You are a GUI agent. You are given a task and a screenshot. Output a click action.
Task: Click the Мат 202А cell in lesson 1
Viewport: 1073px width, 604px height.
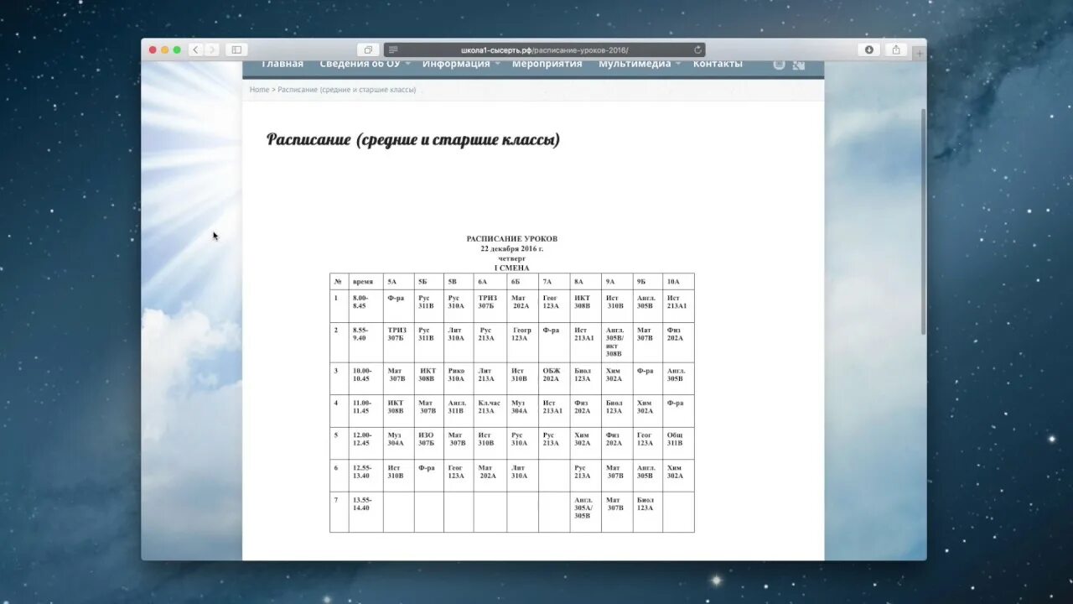pos(522,306)
